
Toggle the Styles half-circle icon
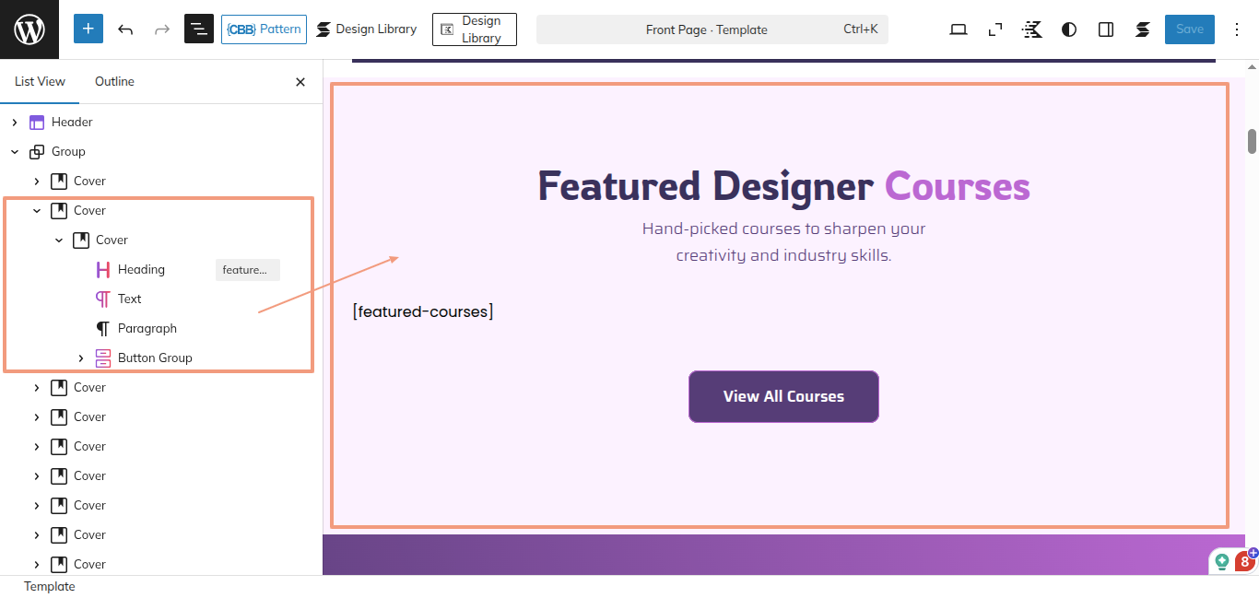point(1069,29)
